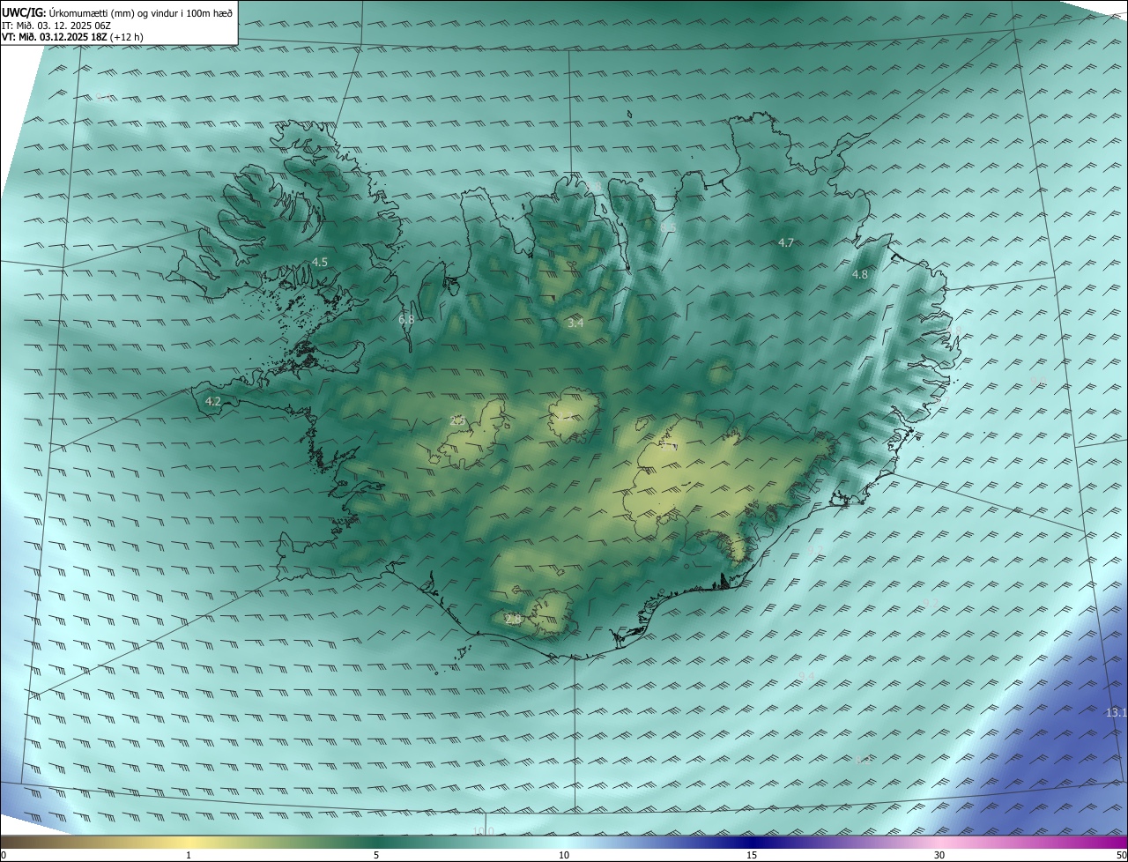Click the 0 tick label on the colour scale

(4, 855)
